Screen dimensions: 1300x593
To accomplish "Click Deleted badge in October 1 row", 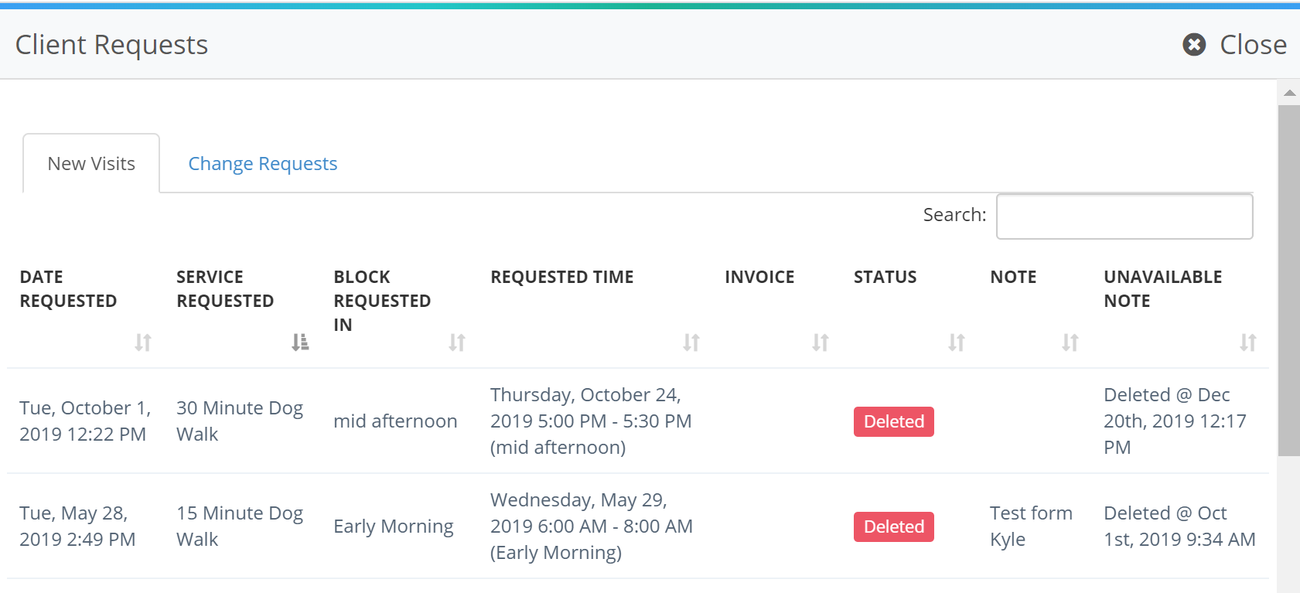I will [894, 421].
